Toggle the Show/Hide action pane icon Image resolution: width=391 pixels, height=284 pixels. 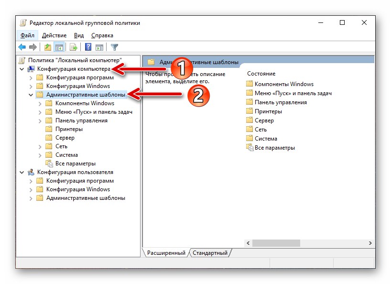[99, 47]
